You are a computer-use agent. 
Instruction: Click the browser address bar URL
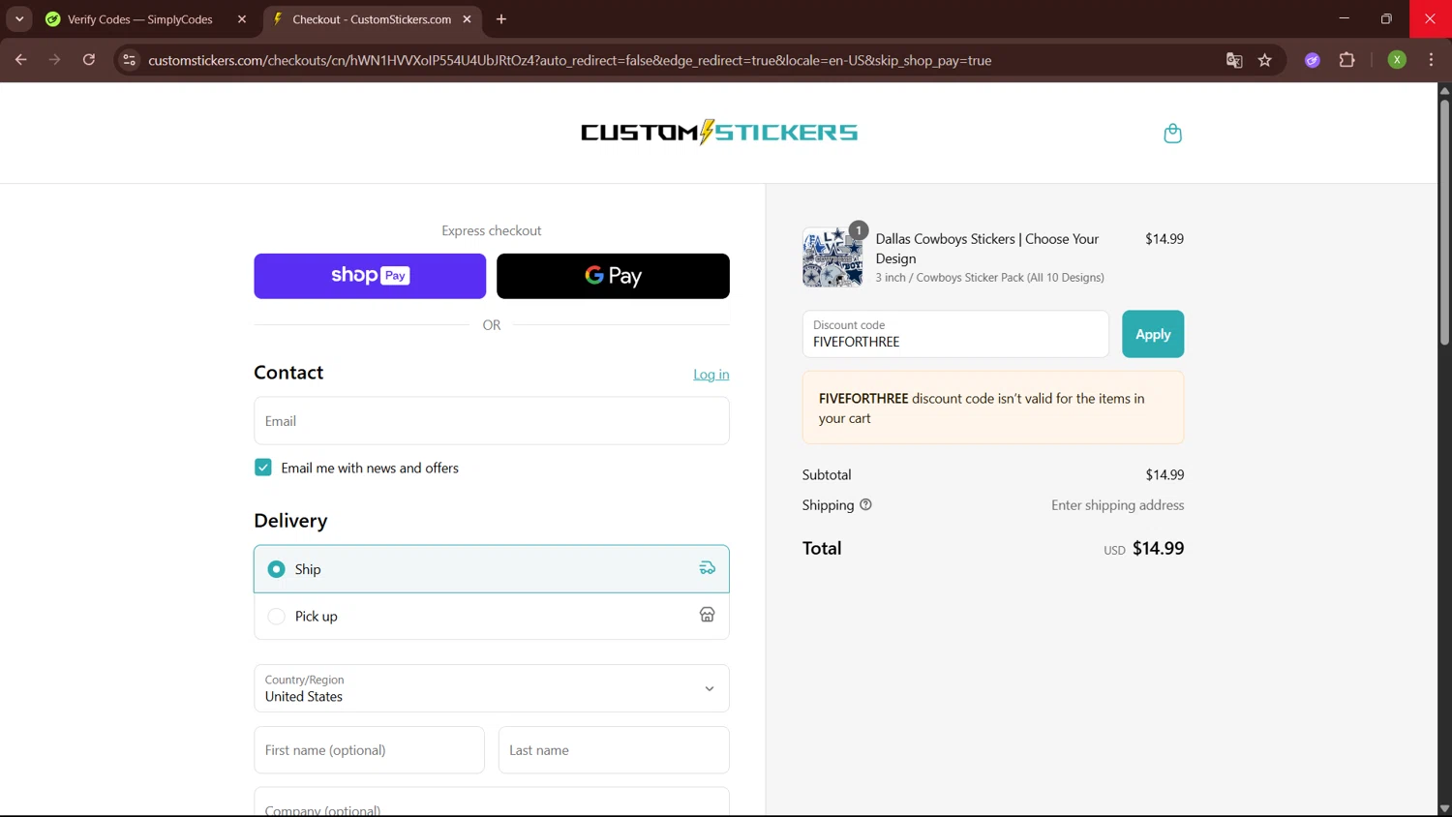tap(569, 60)
